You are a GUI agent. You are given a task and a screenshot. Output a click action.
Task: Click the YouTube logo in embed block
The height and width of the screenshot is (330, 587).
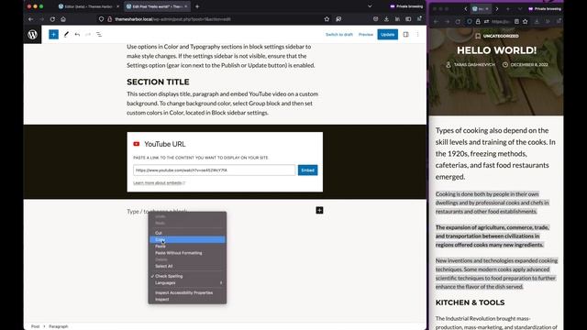[137, 144]
